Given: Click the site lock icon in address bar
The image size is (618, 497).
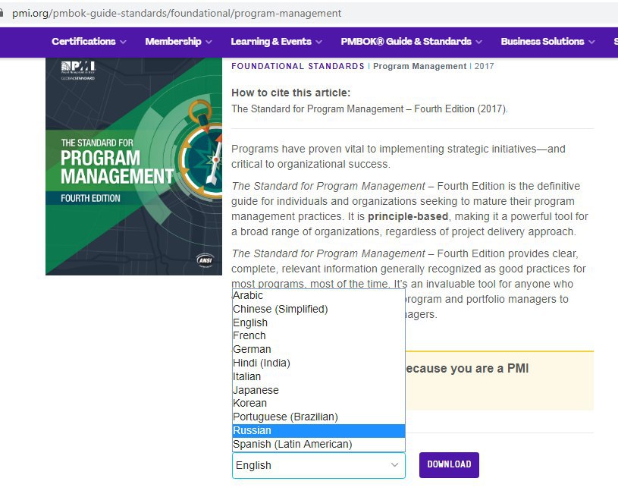Looking at the screenshot, I should pos(2,13).
